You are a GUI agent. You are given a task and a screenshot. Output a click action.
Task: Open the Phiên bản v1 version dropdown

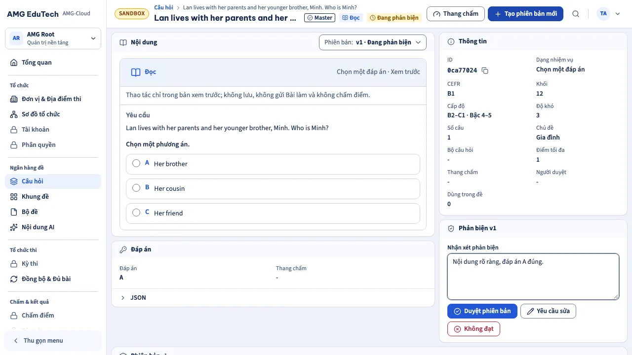(373, 42)
